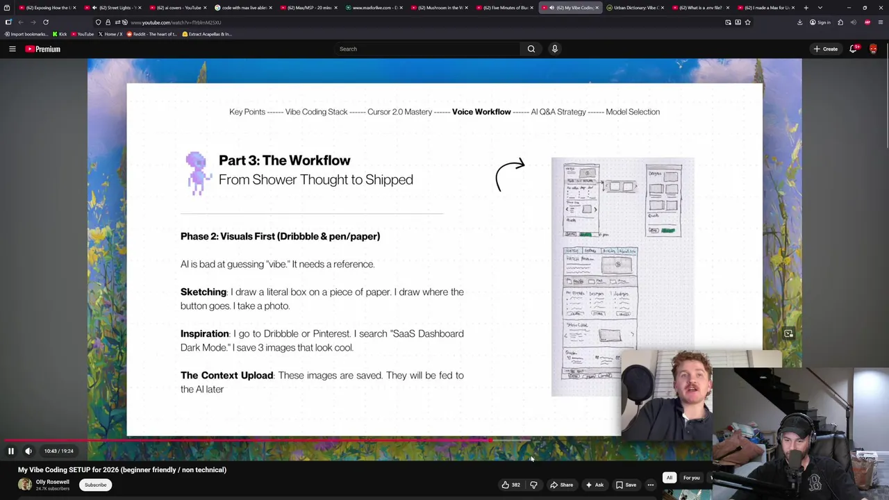
Task: Close the Urban Dictionary tab
Action: tap(662, 8)
